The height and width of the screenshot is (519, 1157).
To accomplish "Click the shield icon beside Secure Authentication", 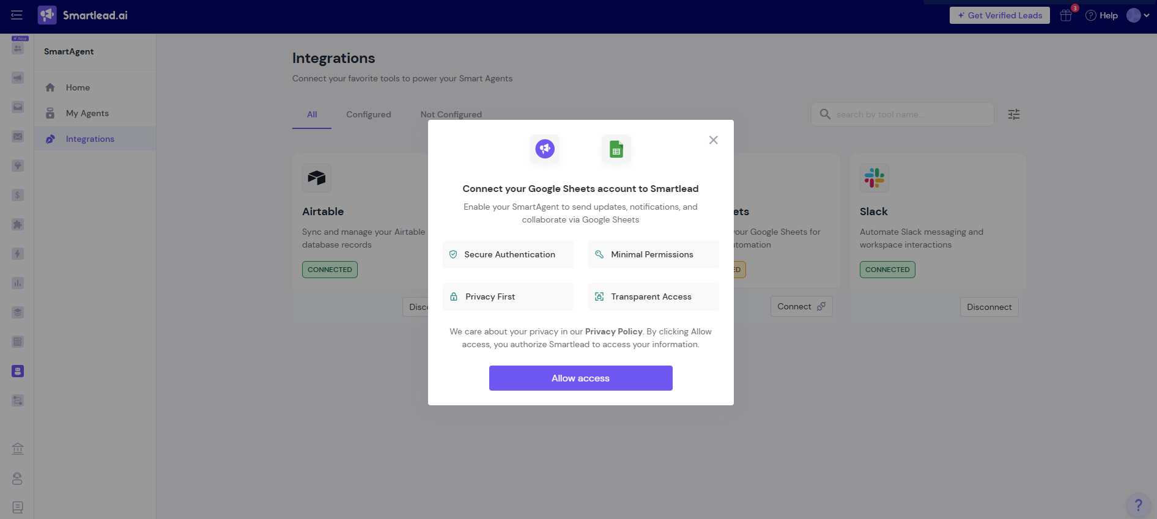I will pyautogui.click(x=453, y=254).
